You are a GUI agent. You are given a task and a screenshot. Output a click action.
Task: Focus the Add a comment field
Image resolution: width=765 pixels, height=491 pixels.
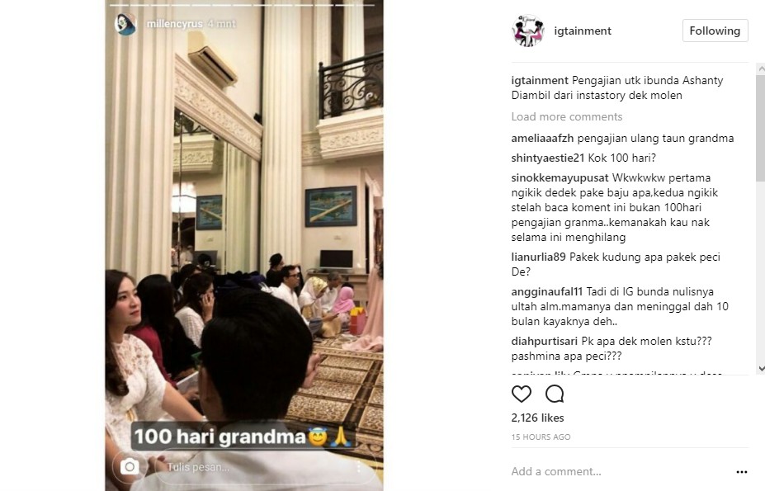click(620, 471)
